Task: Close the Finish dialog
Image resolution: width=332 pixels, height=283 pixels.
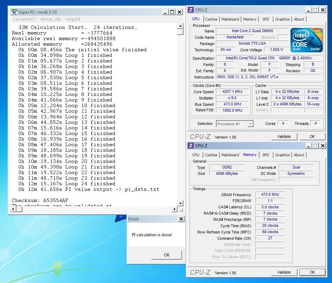Action: click(x=181, y=219)
